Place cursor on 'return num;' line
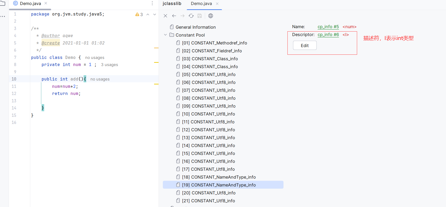The height and width of the screenshot is (207, 446). (x=66, y=94)
